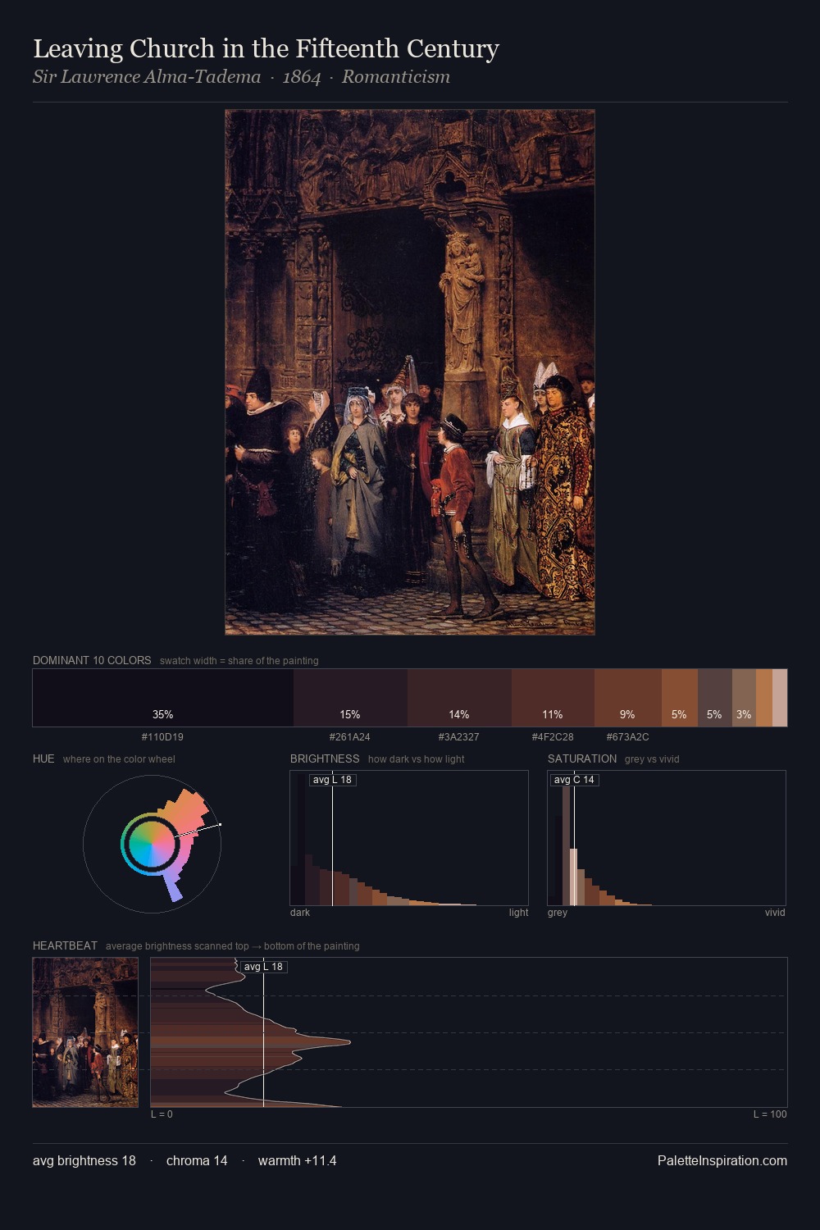This screenshot has width=820, height=1230.
Task: Click 'where on the color wheel' caption
Action: 119,759
